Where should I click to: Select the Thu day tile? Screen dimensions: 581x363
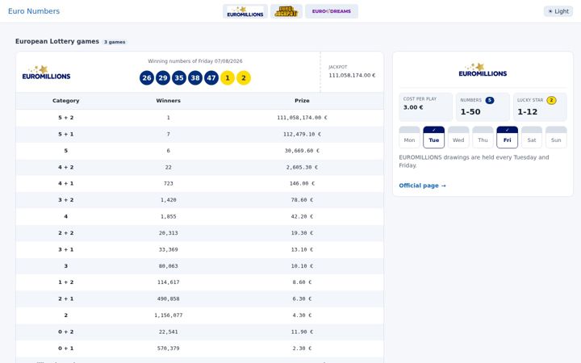point(483,137)
